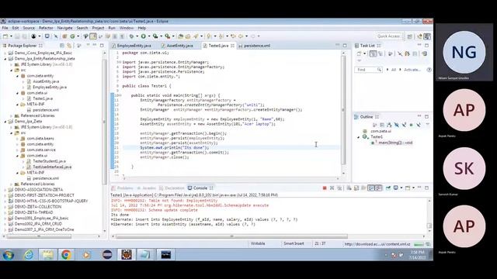The width and height of the screenshot is (497, 279).
Task: Toggle Scroll Lock in Console toolbar
Action: 356,188
